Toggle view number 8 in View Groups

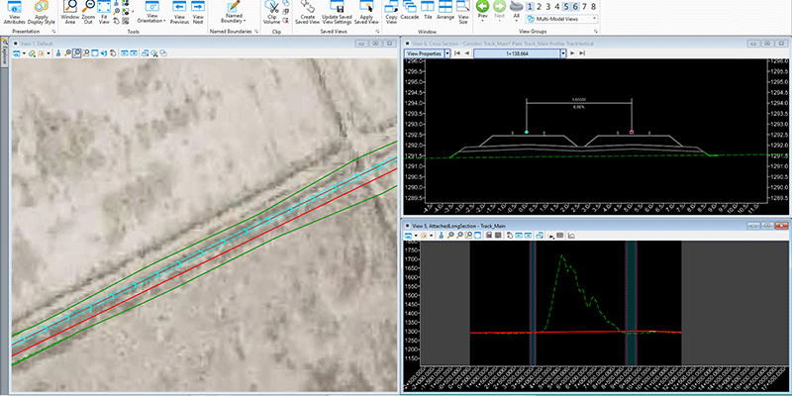point(593,7)
